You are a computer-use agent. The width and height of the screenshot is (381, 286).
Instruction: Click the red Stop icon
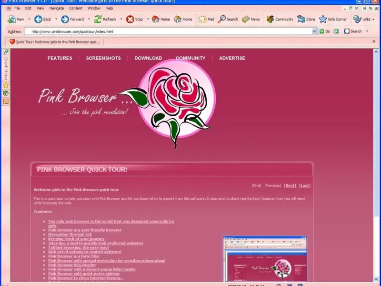(130, 19)
